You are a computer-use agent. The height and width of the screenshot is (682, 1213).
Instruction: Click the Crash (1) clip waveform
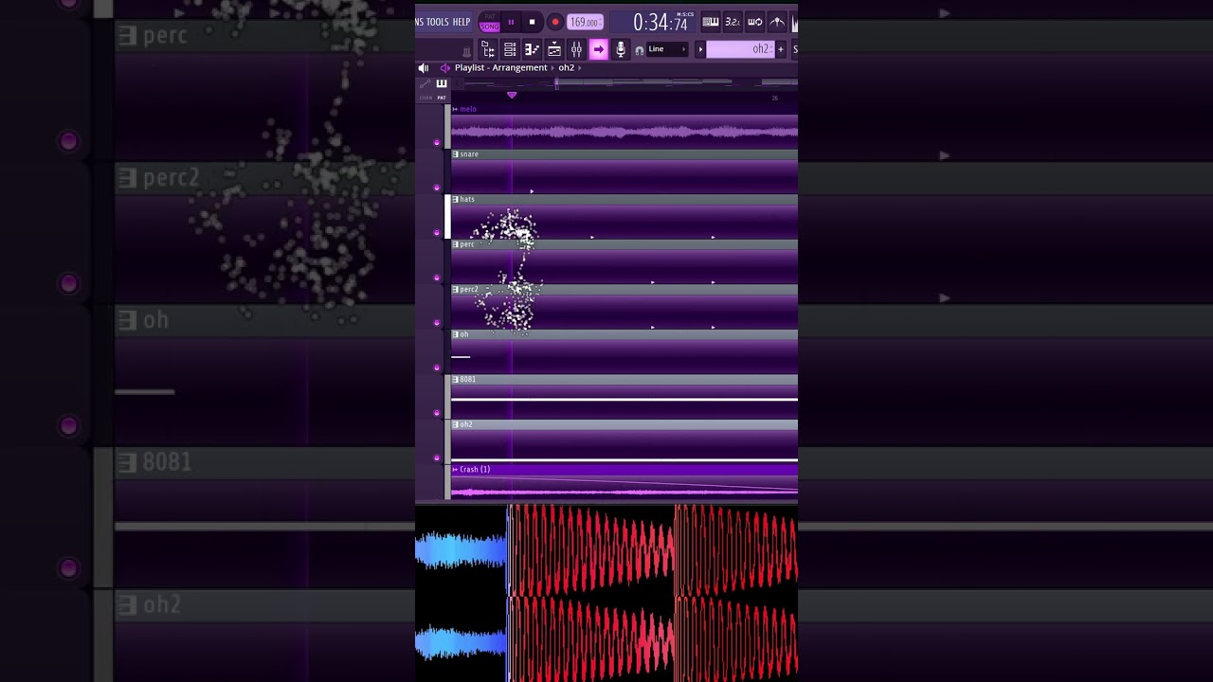coord(625,488)
